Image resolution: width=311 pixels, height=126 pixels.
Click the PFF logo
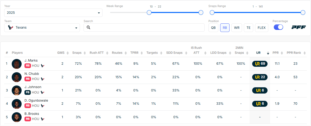(x=298, y=27)
